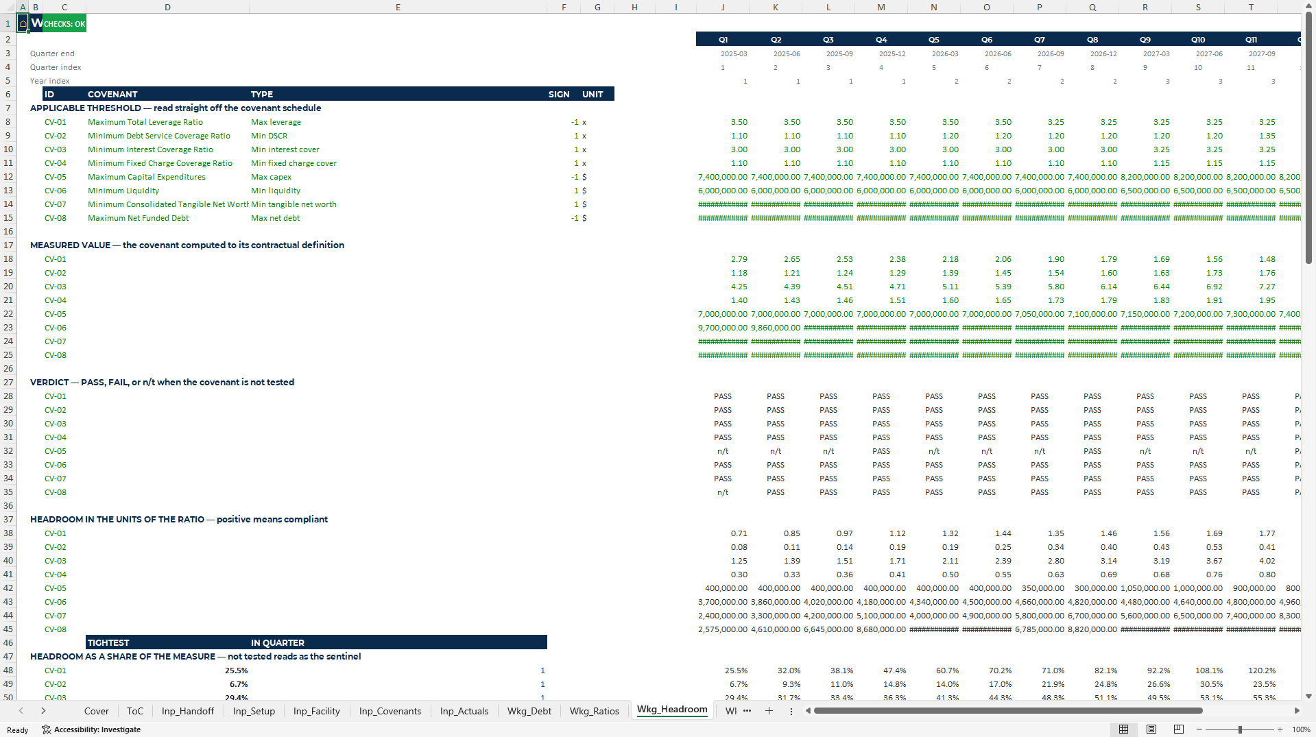Viewport: 1316px width, 737px height.
Task: Select Q1 measured value 2.79 for CV-01
Action: 723,259
